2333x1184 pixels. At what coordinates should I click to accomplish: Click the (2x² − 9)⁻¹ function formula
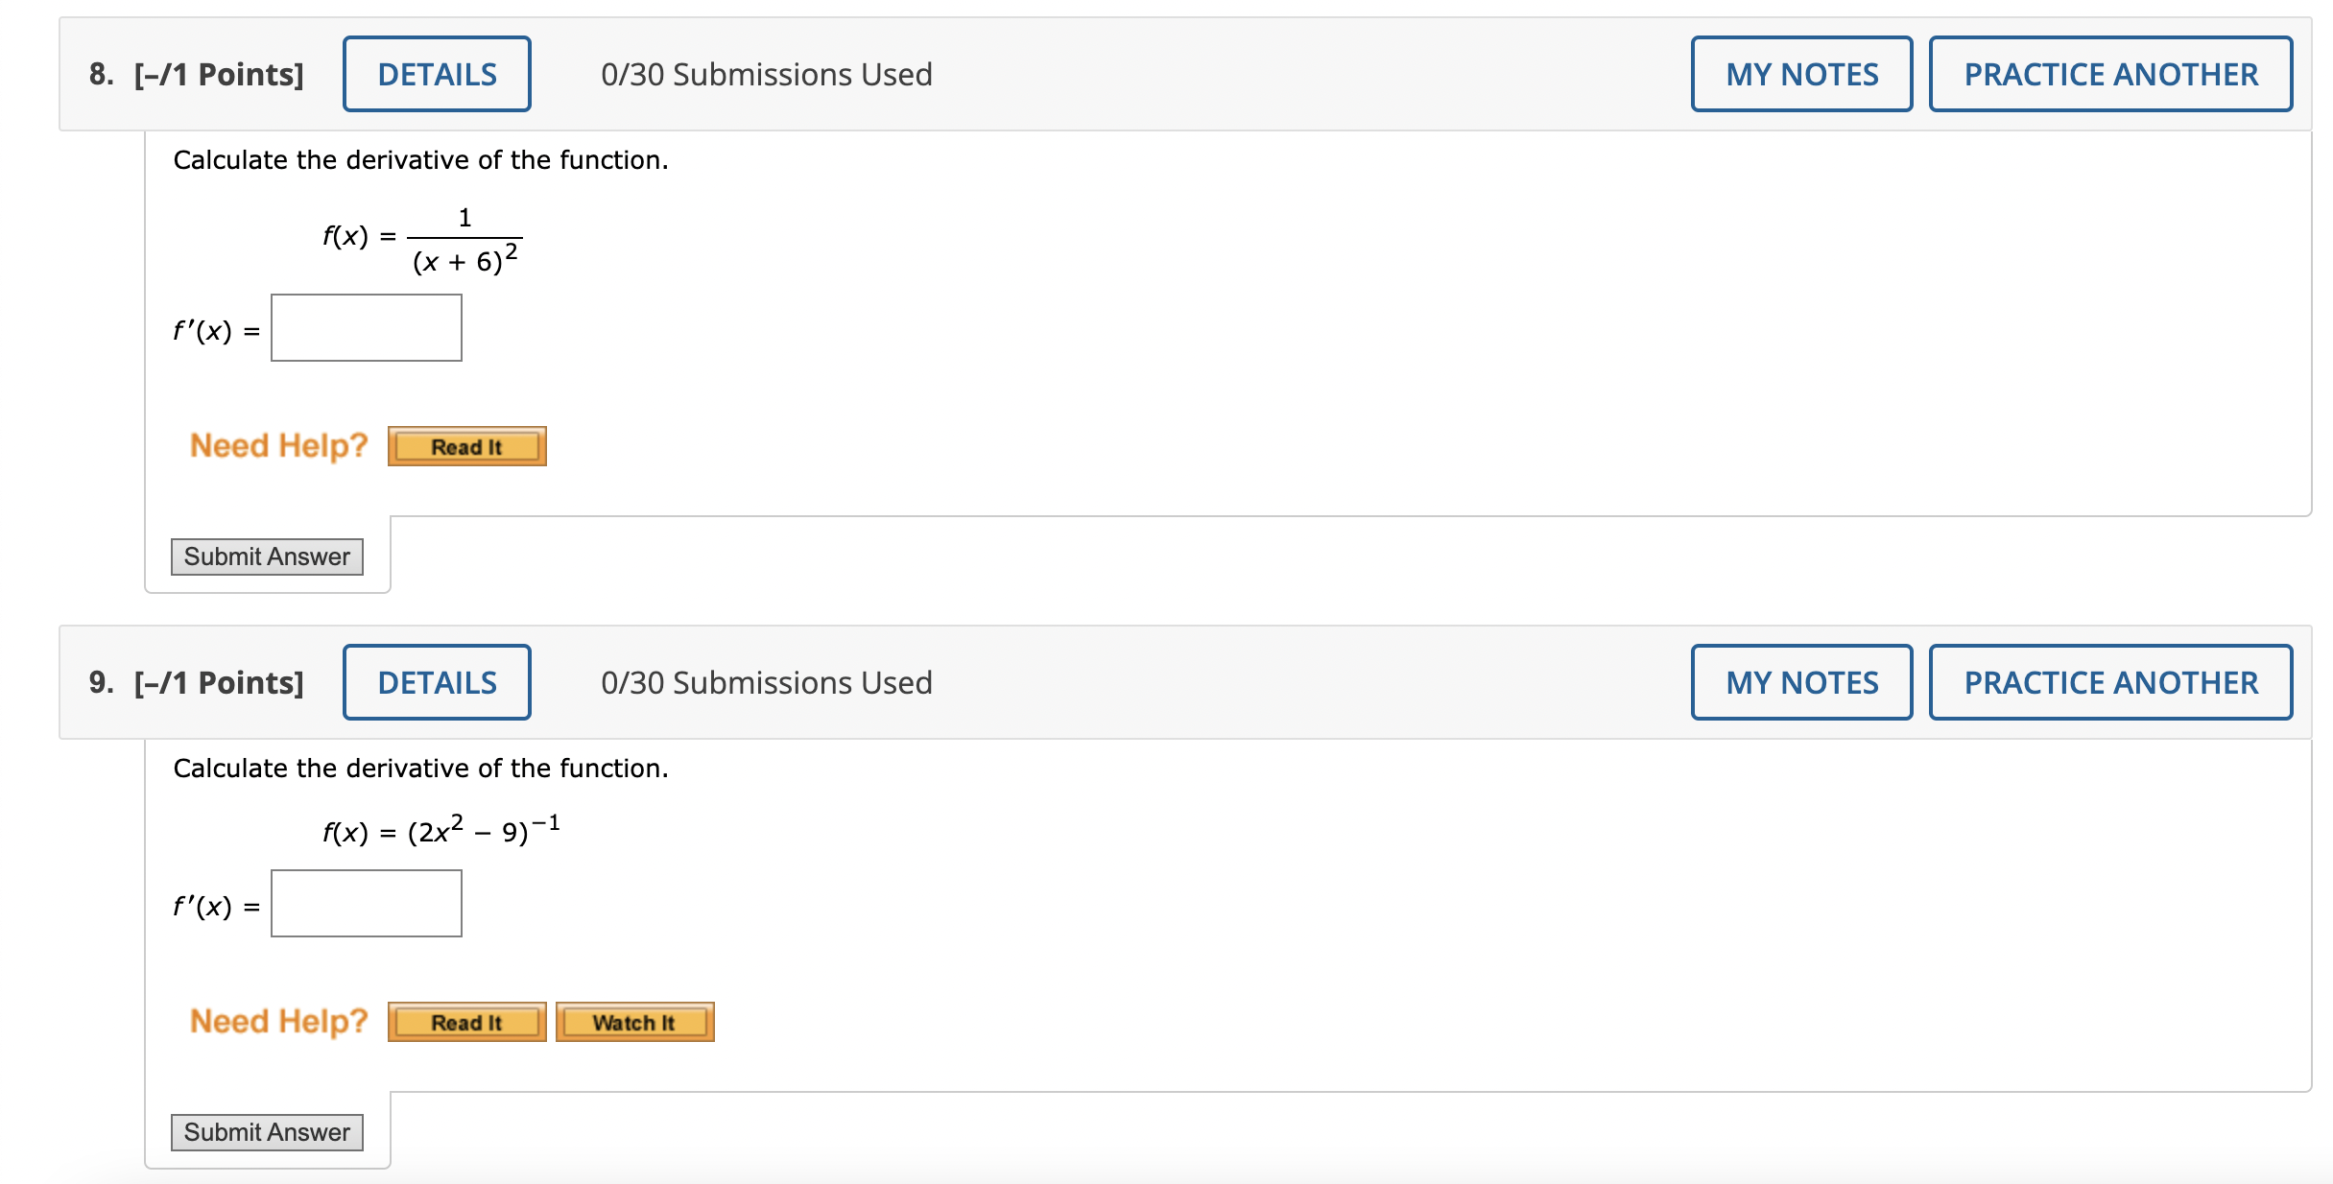pyautogui.click(x=483, y=830)
